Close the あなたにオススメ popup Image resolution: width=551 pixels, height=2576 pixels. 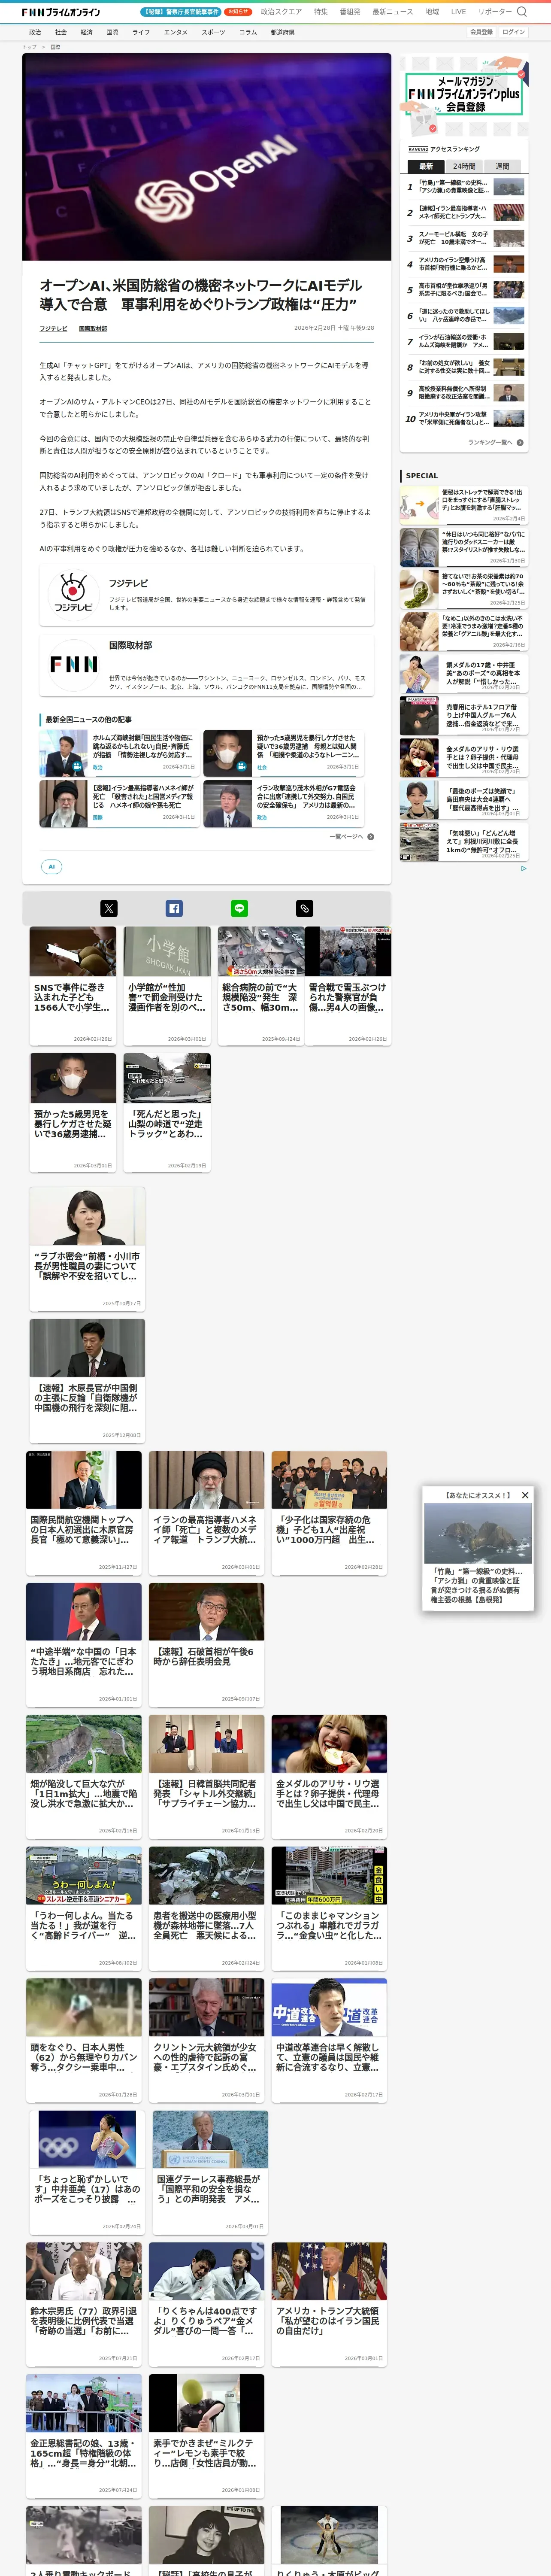click(525, 1495)
